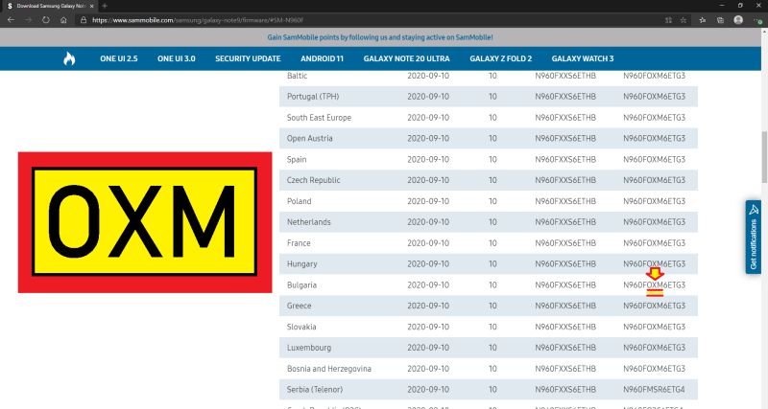Click the SamMobile flame trending icon
This screenshot has width=768, height=409.
click(69, 58)
